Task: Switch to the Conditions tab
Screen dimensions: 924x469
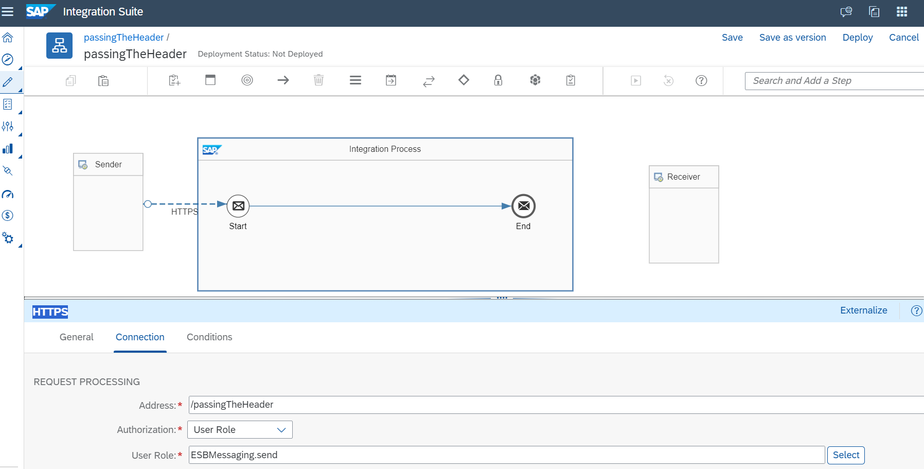Action: click(209, 337)
